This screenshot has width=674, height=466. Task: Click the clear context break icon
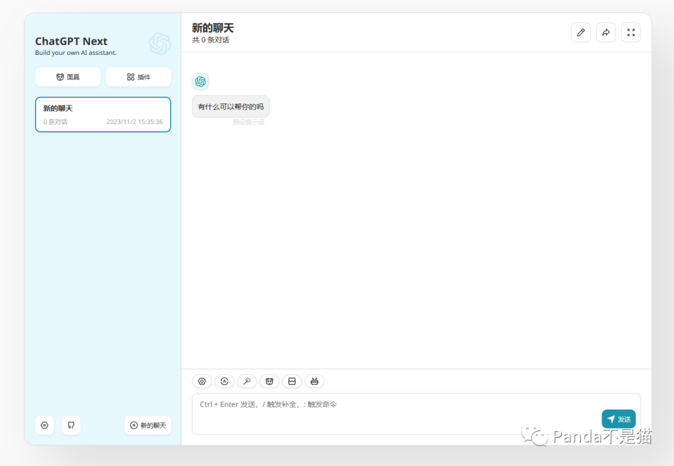click(292, 381)
